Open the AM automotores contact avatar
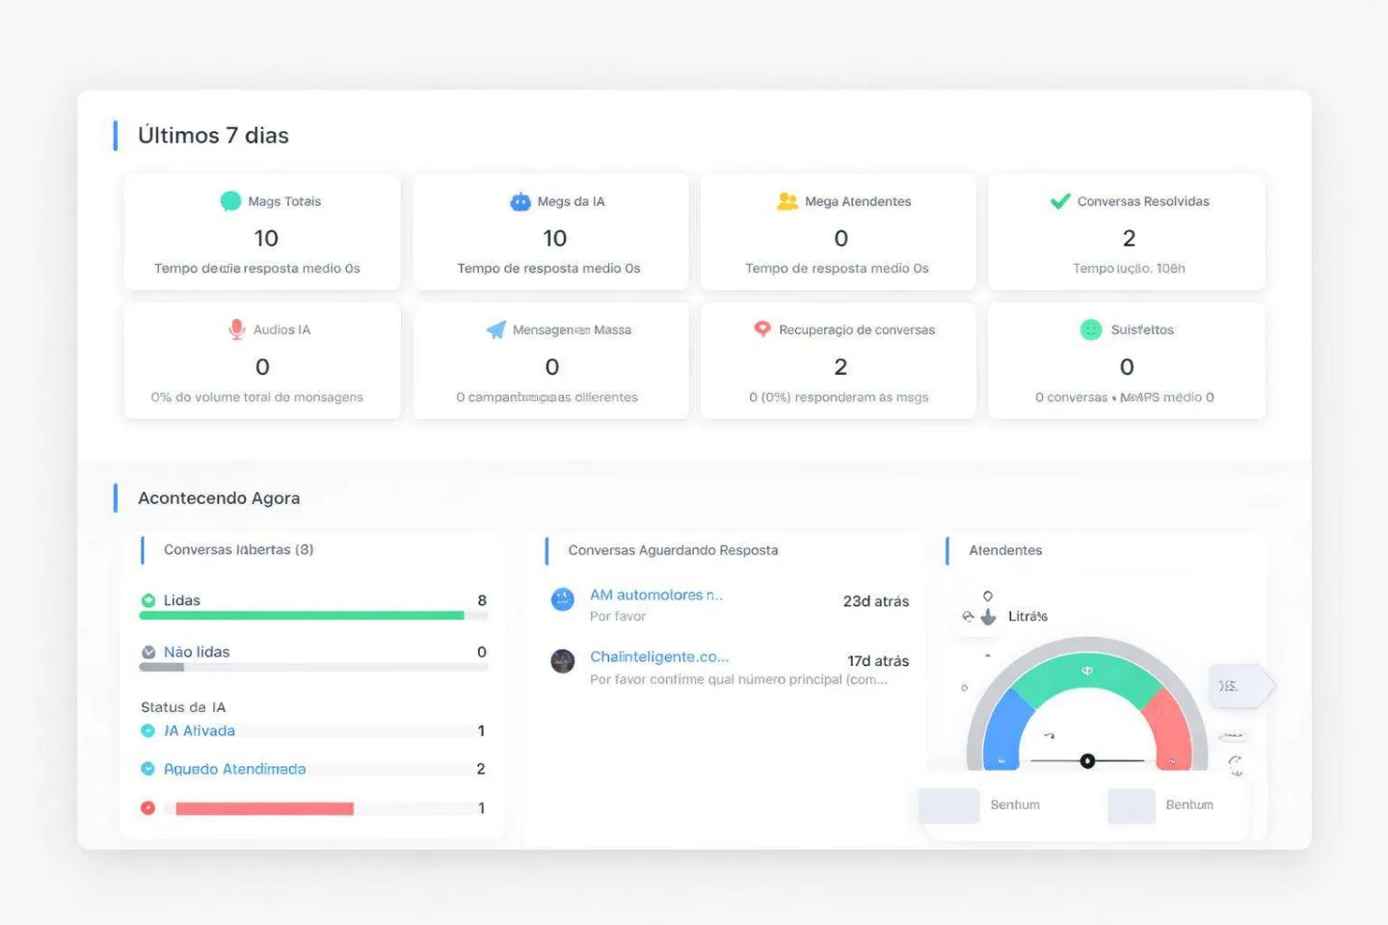Screen dimensions: 1388x925 [563, 599]
